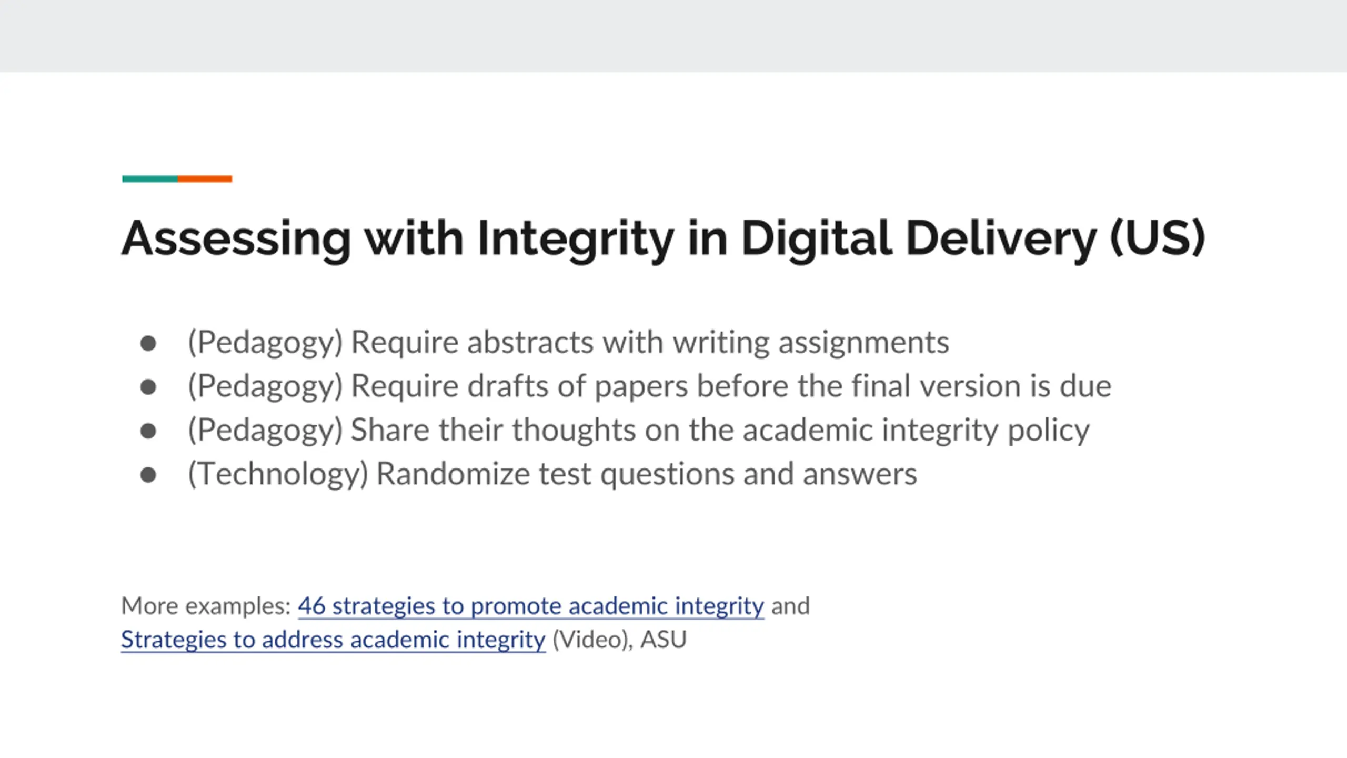Screen dimensions: 1347x758
Task: Click the word "and" after the first link
Action: (790, 606)
